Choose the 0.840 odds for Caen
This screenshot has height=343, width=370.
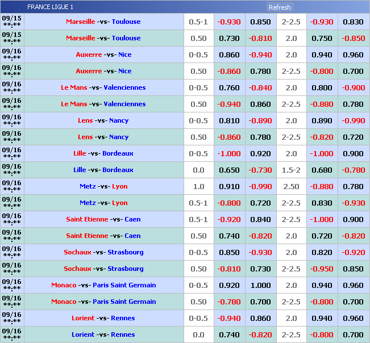260,219
